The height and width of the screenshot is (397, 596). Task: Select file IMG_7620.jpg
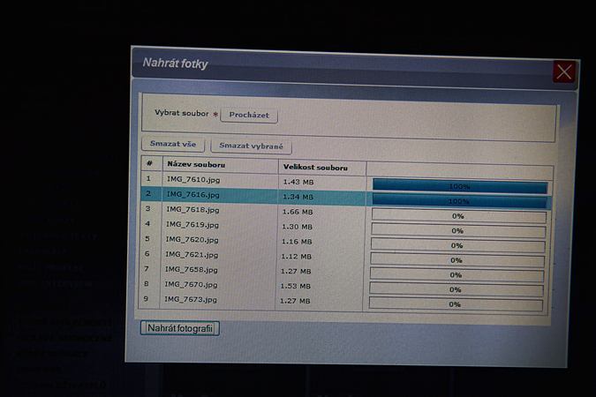click(x=192, y=240)
